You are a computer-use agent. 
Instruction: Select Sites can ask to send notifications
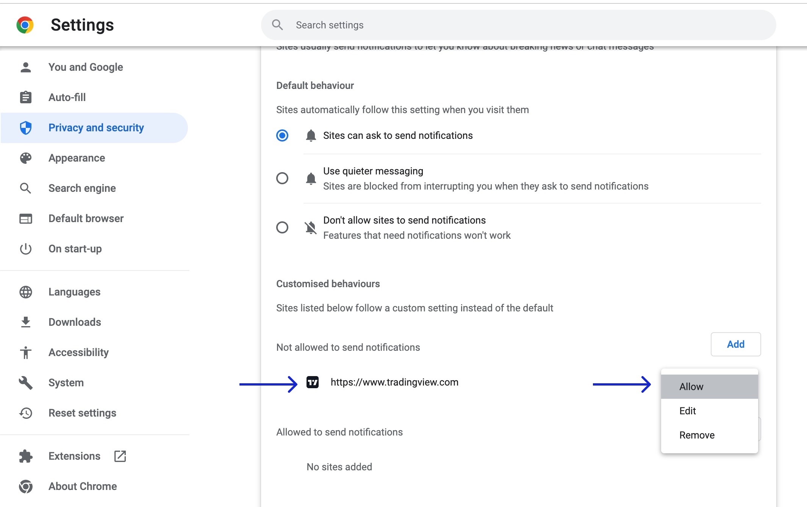pyautogui.click(x=282, y=135)
